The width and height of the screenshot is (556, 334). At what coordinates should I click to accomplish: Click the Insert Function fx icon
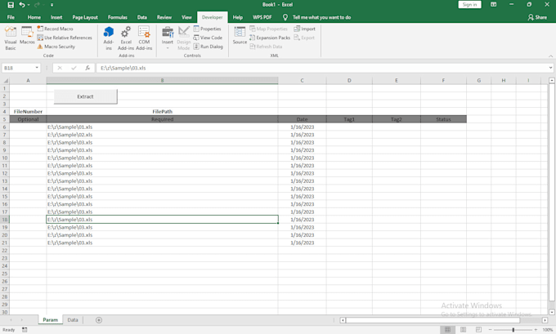pyautogui.click(x=87, y=68)
